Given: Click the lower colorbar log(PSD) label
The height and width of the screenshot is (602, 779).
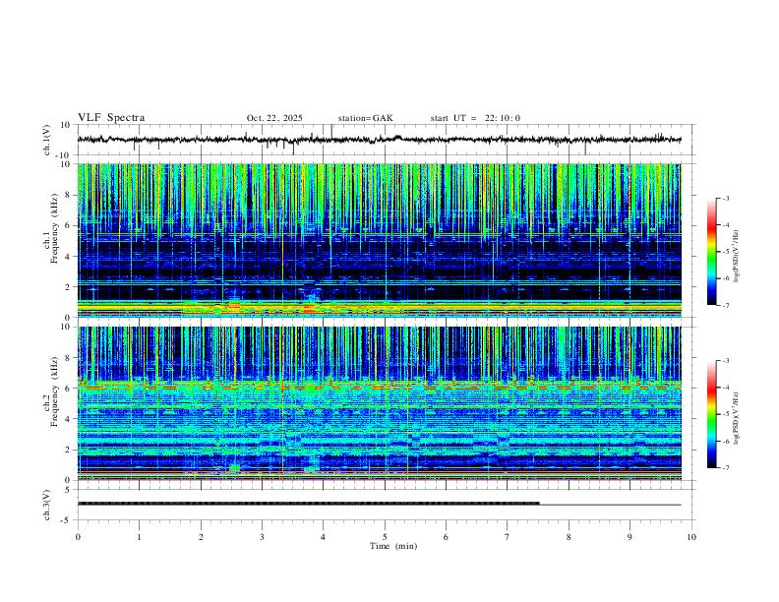Looking at the screenshot, I should click(737, 418).
